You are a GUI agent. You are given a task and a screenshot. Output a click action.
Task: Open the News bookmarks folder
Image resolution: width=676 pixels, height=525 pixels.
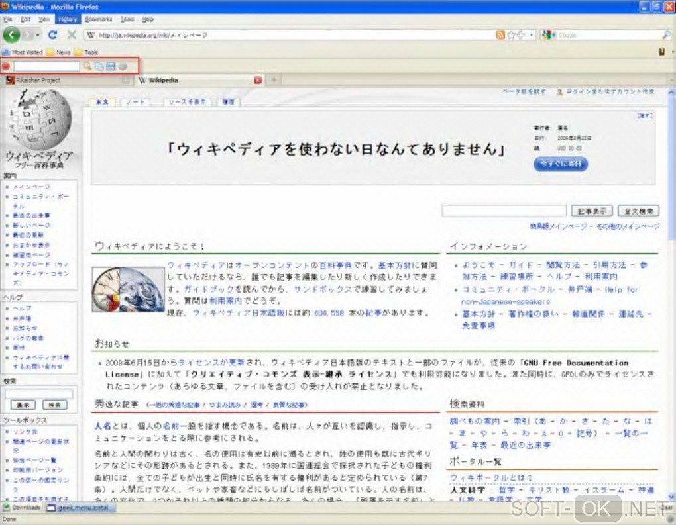[x=58, y=52]
